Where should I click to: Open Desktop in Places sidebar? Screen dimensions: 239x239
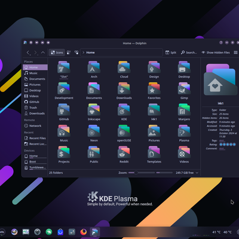[35, 90]
